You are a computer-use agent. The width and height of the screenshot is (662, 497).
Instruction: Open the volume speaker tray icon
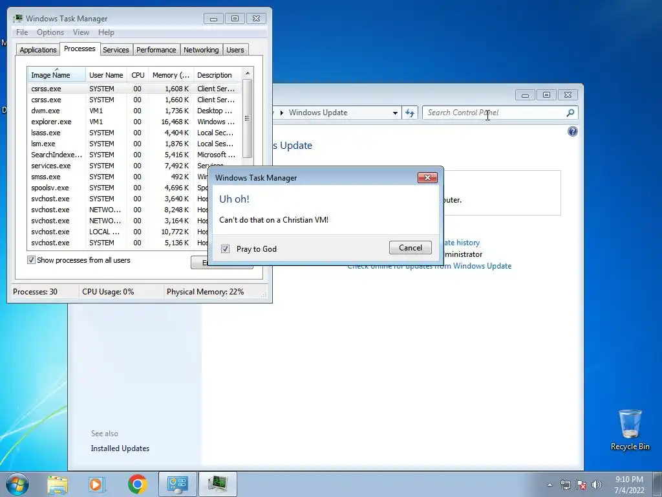(596, 485)
